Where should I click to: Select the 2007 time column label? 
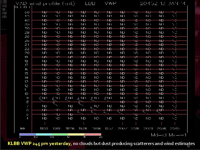tap(122, 128)
